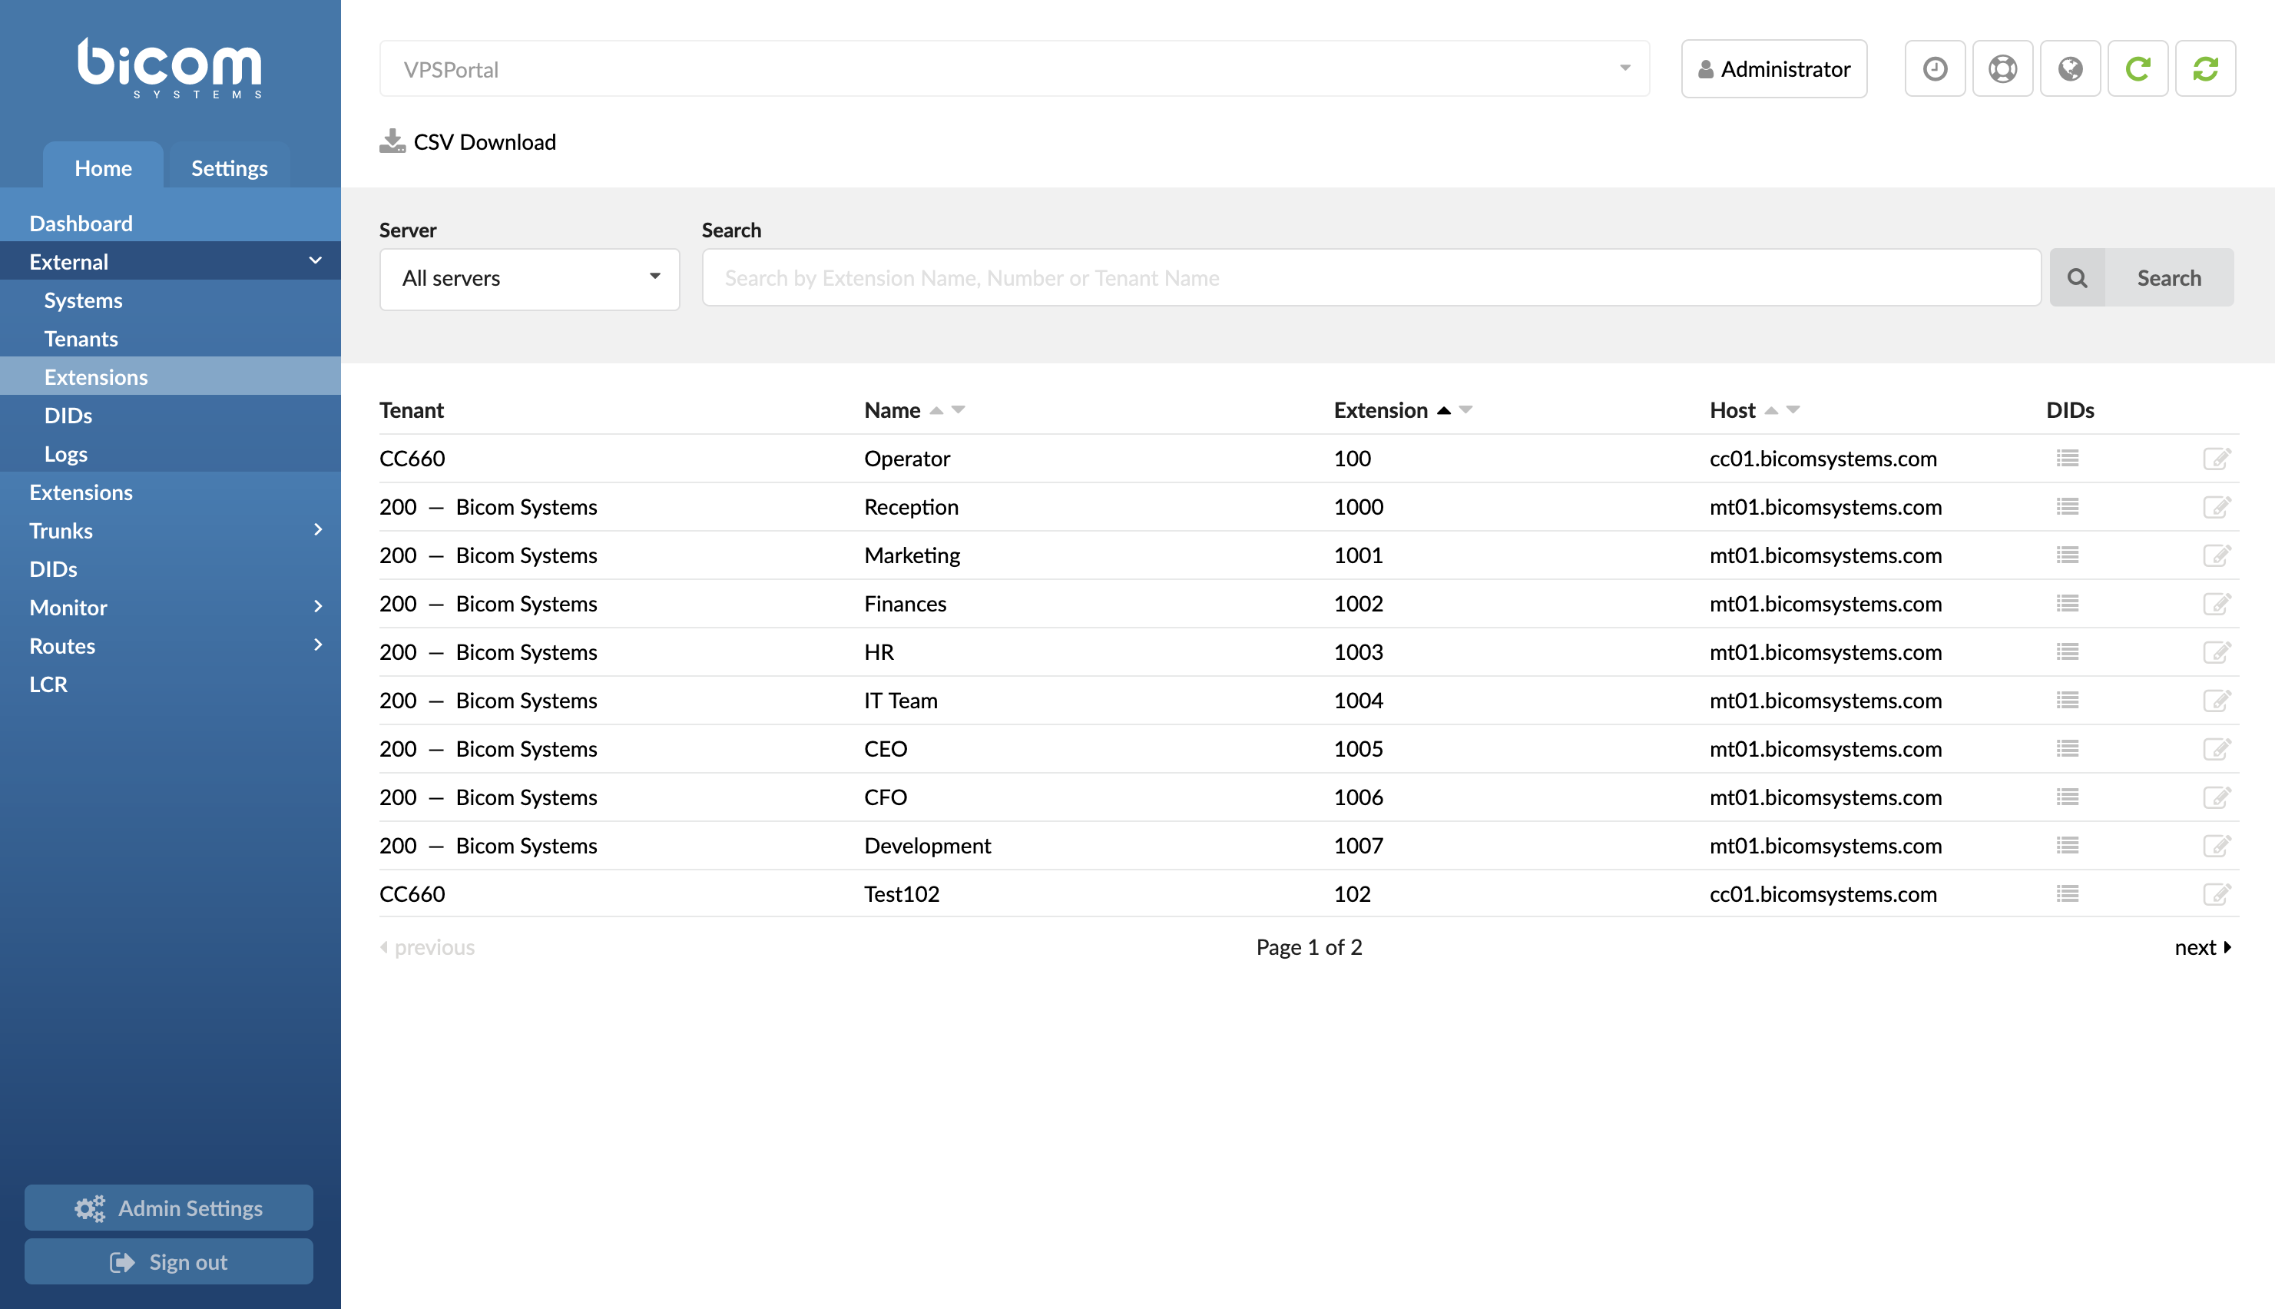Sort Name column descending

959,410
